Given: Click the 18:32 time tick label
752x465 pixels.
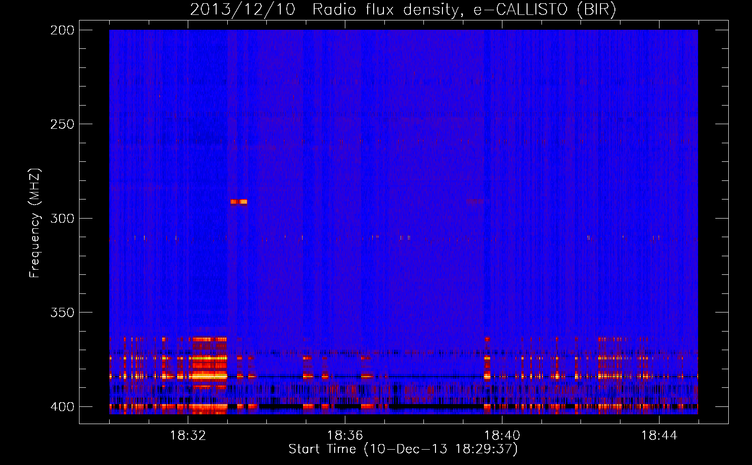Looking at the screenshot, I should coord(188,436).
